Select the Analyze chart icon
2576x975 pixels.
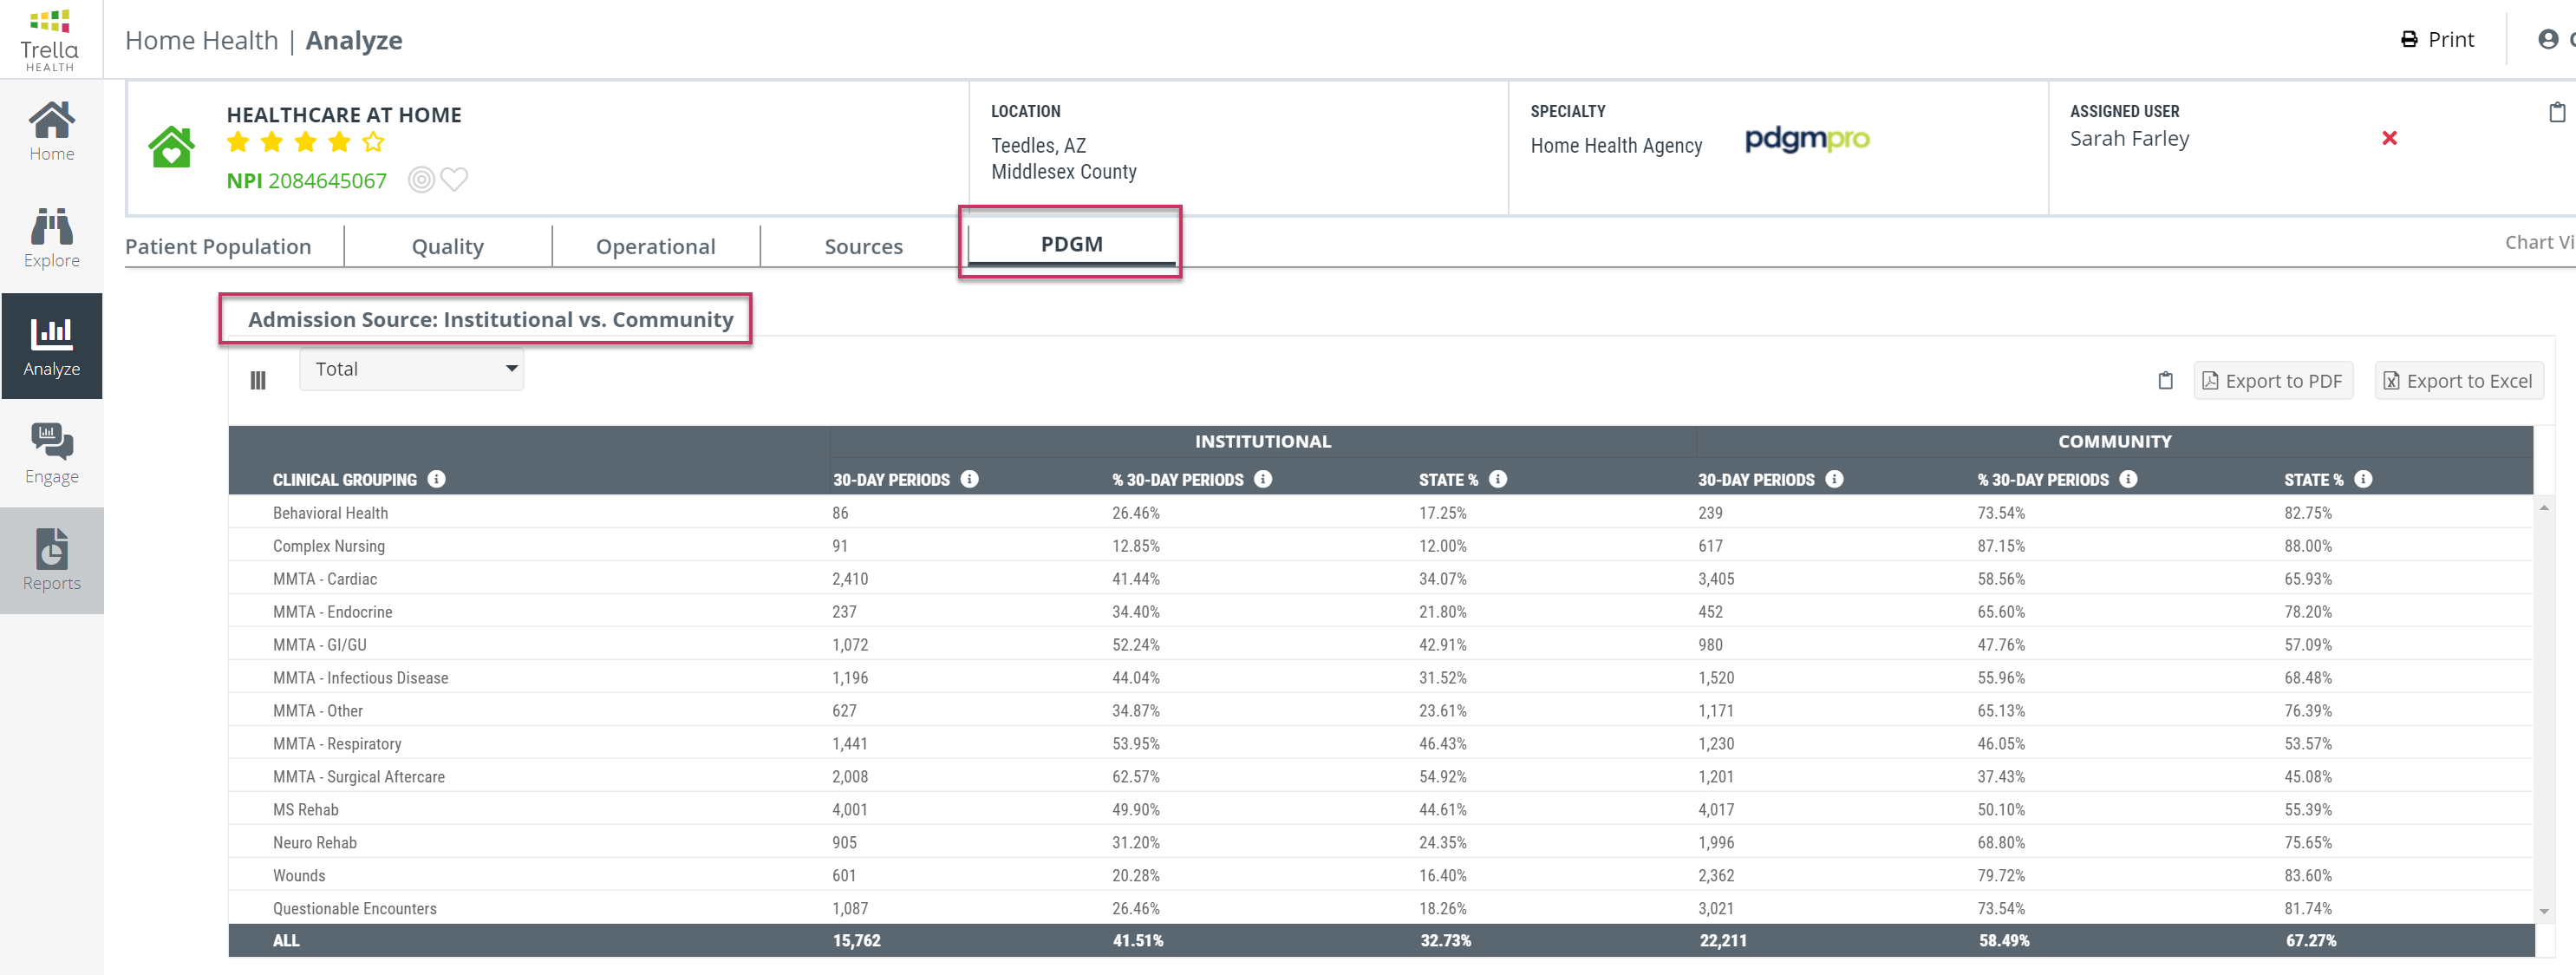(x=51, y=333)
